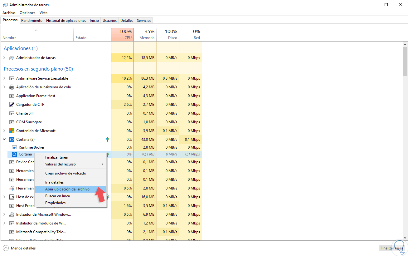The image size is (408, 256).
Task: Open the Historial de aplicaciones tab
Action: 66,21
